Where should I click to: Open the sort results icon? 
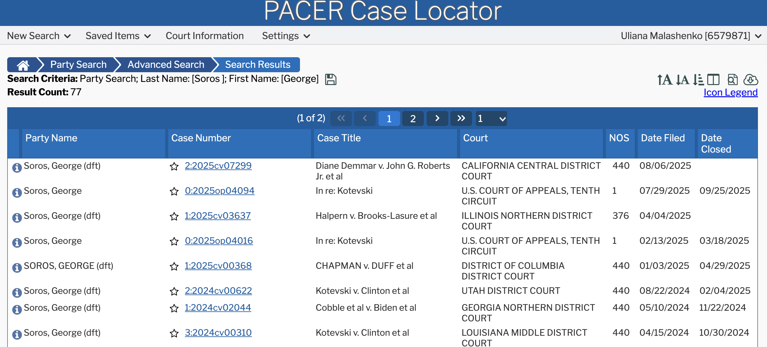point(698,80)
